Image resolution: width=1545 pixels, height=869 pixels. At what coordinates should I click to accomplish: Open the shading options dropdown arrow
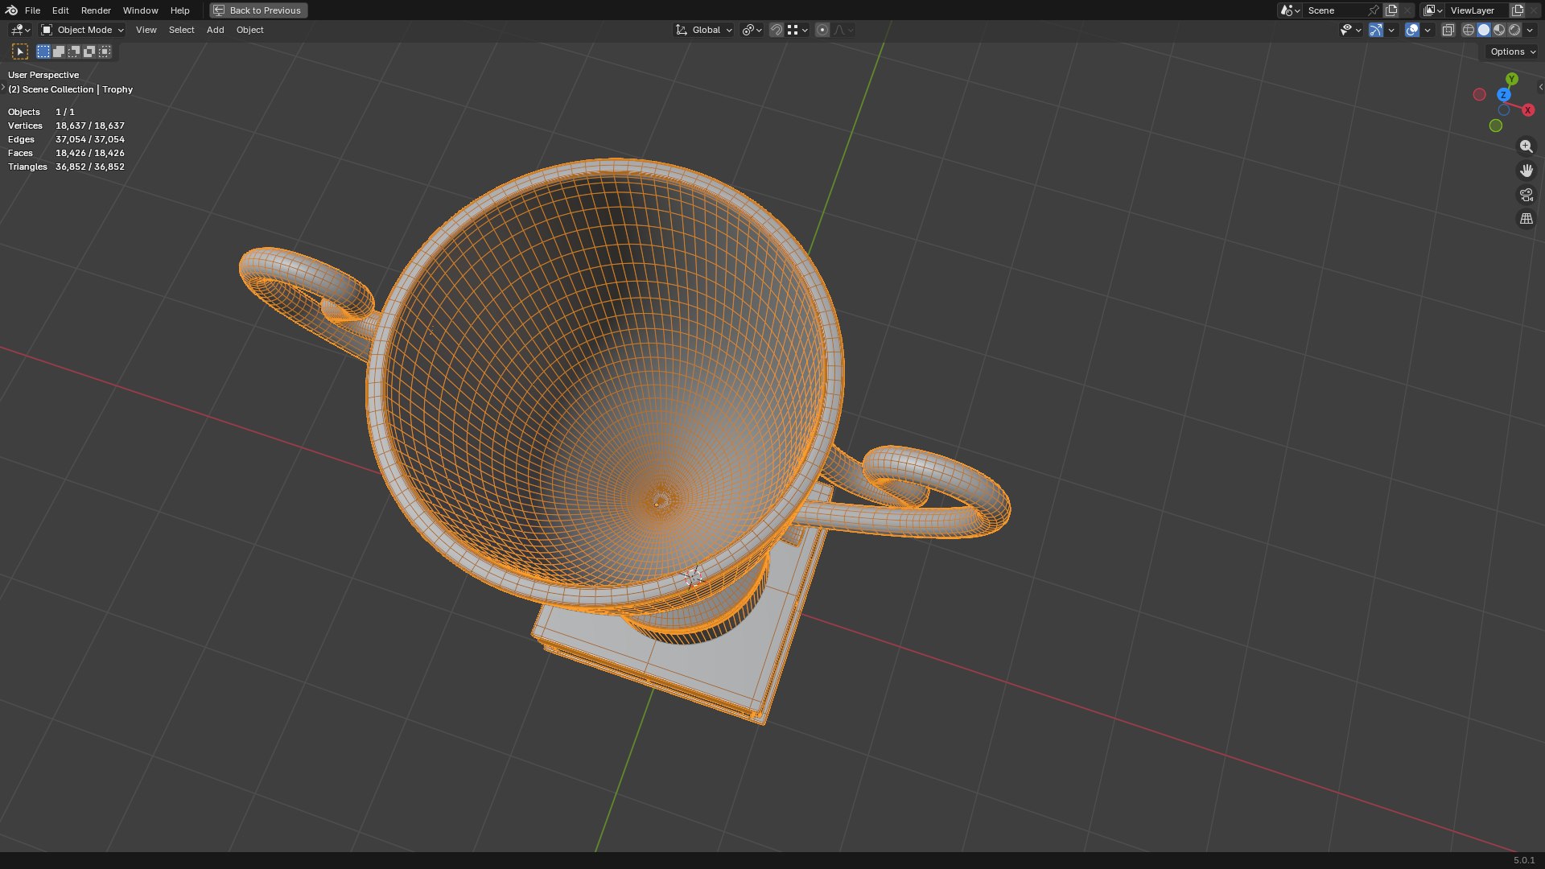click(1530, 30)
